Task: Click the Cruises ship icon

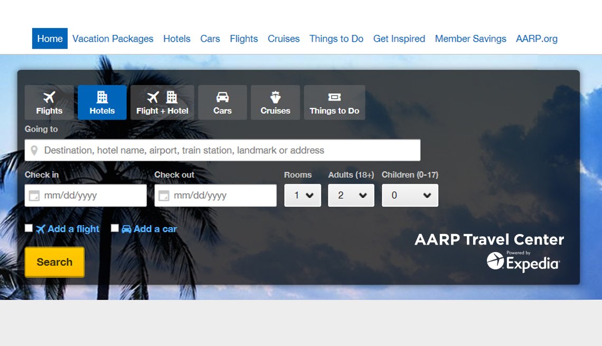Action: pos(275,97)
